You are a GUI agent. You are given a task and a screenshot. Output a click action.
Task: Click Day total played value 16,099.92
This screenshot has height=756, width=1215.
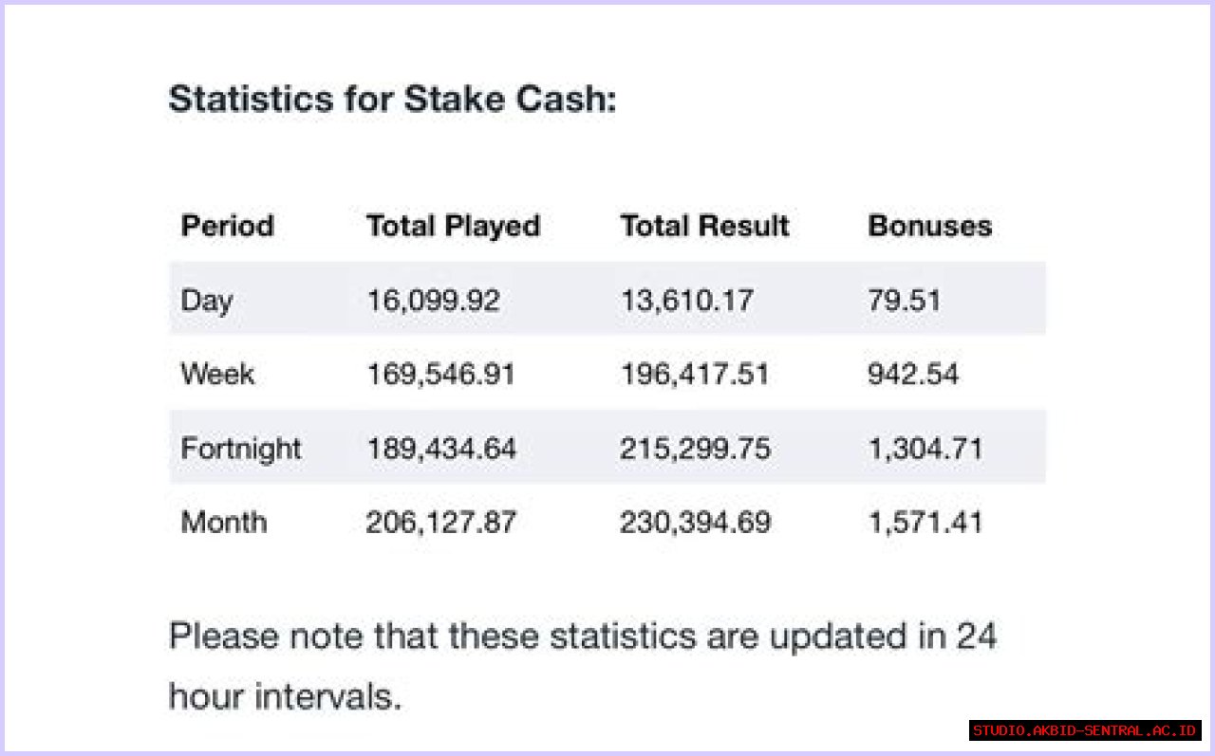click(x=433, y=300)
